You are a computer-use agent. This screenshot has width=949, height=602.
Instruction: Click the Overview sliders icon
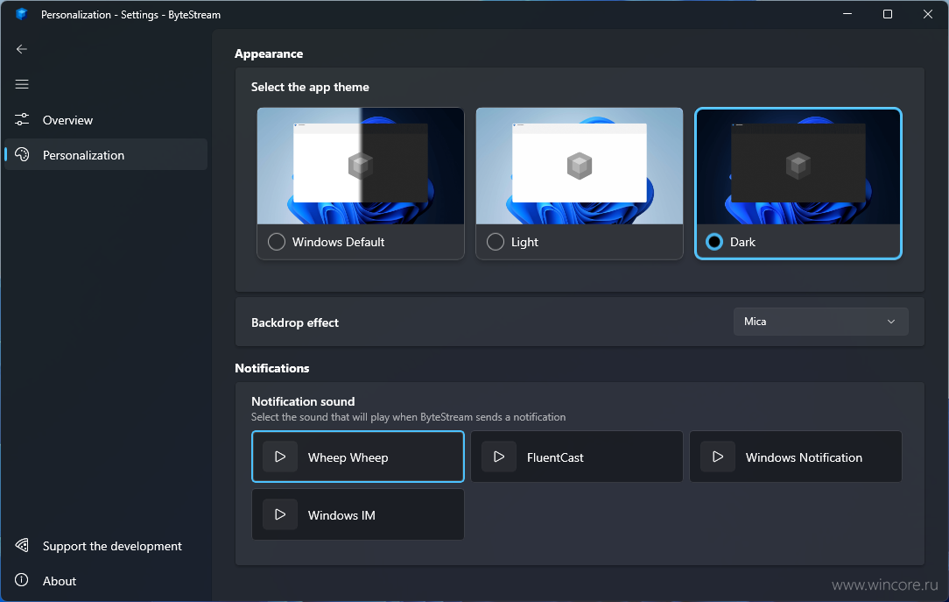pos(22,119)
